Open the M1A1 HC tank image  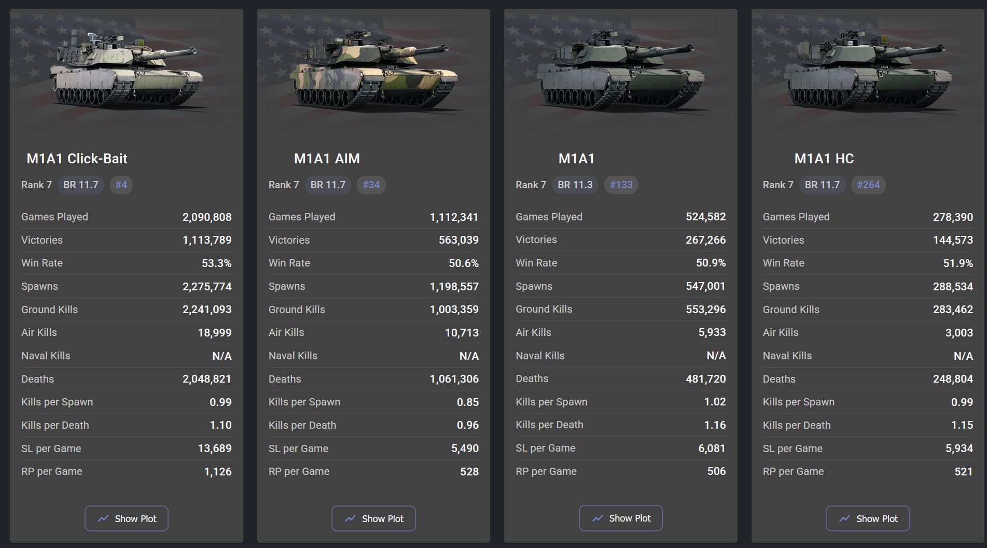click(x=868, y=70)
